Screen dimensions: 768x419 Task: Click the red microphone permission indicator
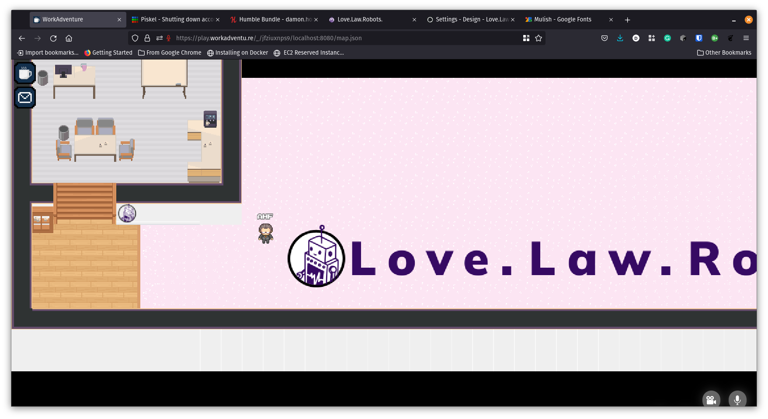pyautogui.click(x=168, y=38)
